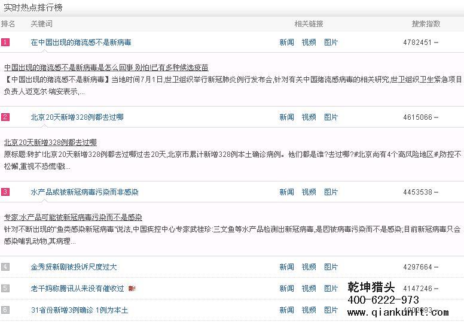Open keyword 北京20天新增328例都去过哪

click(77, 117)
